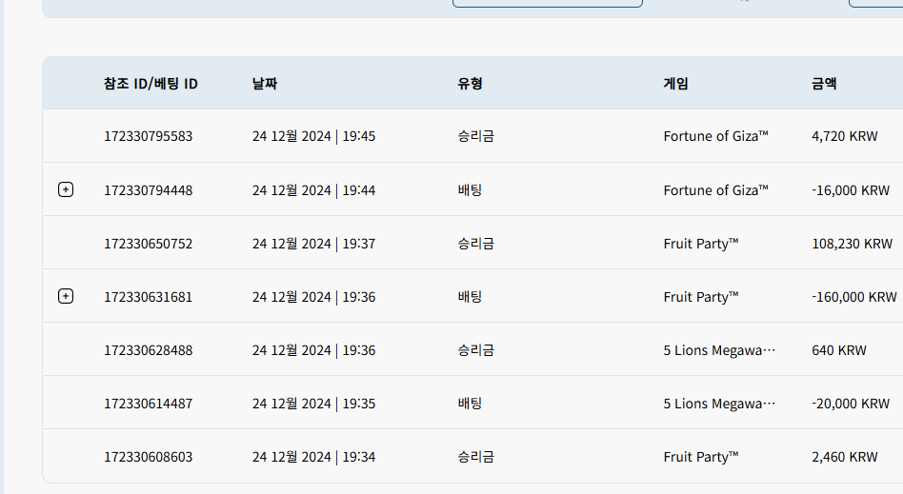Click the empty input box above the table
The width and height of the screenshot is (903, 494).
pyautogui.click(x=548, y=3)
